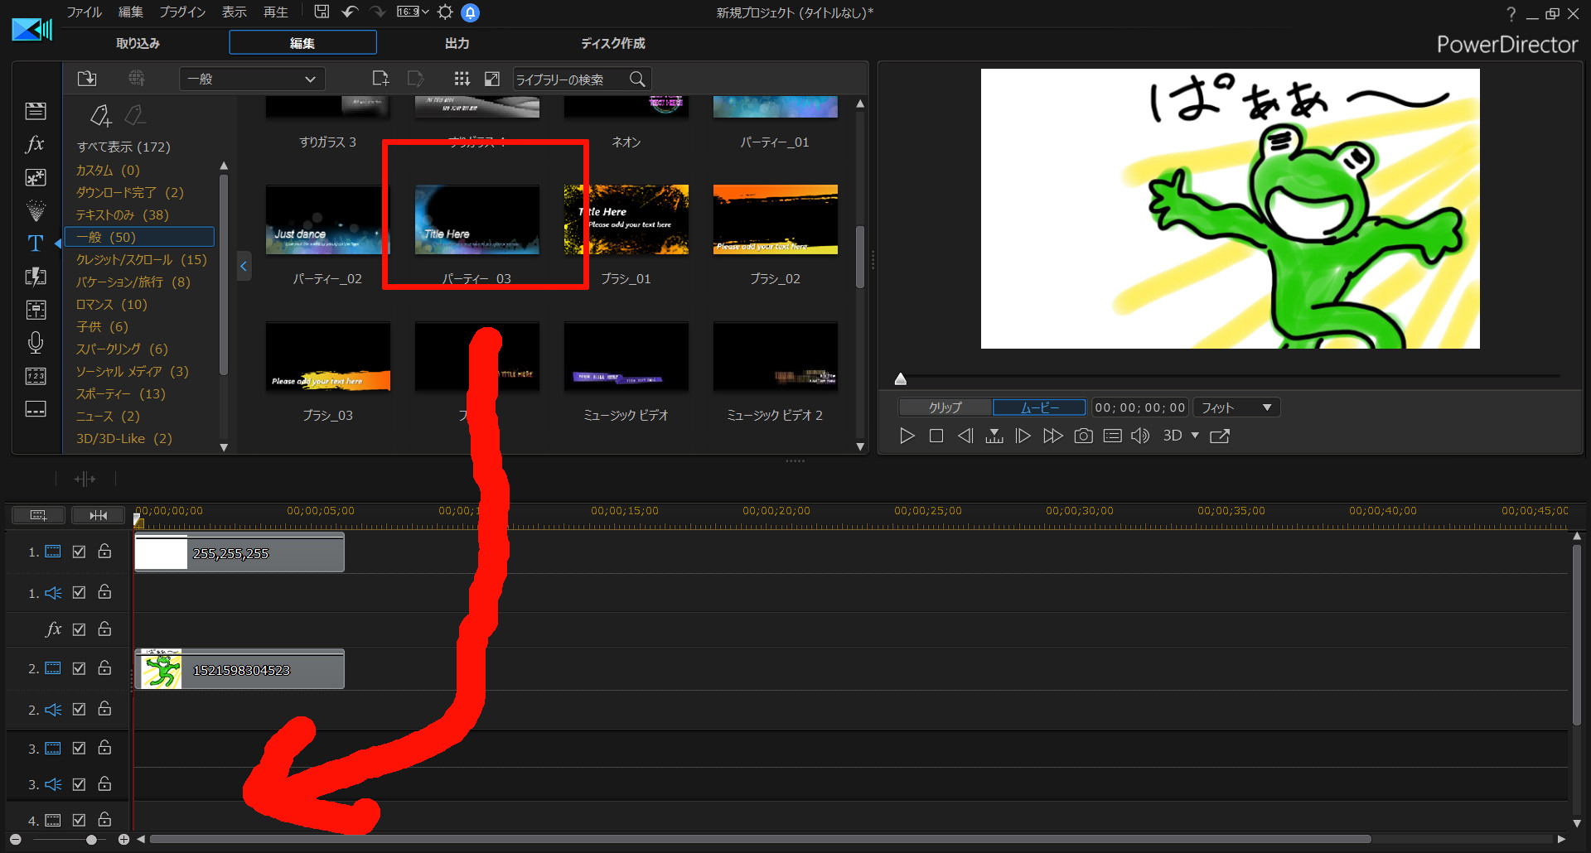Screen dimensions: 1591x853
Task: Click the timeline zoom slider handle
Action: (x=91, y=839)
